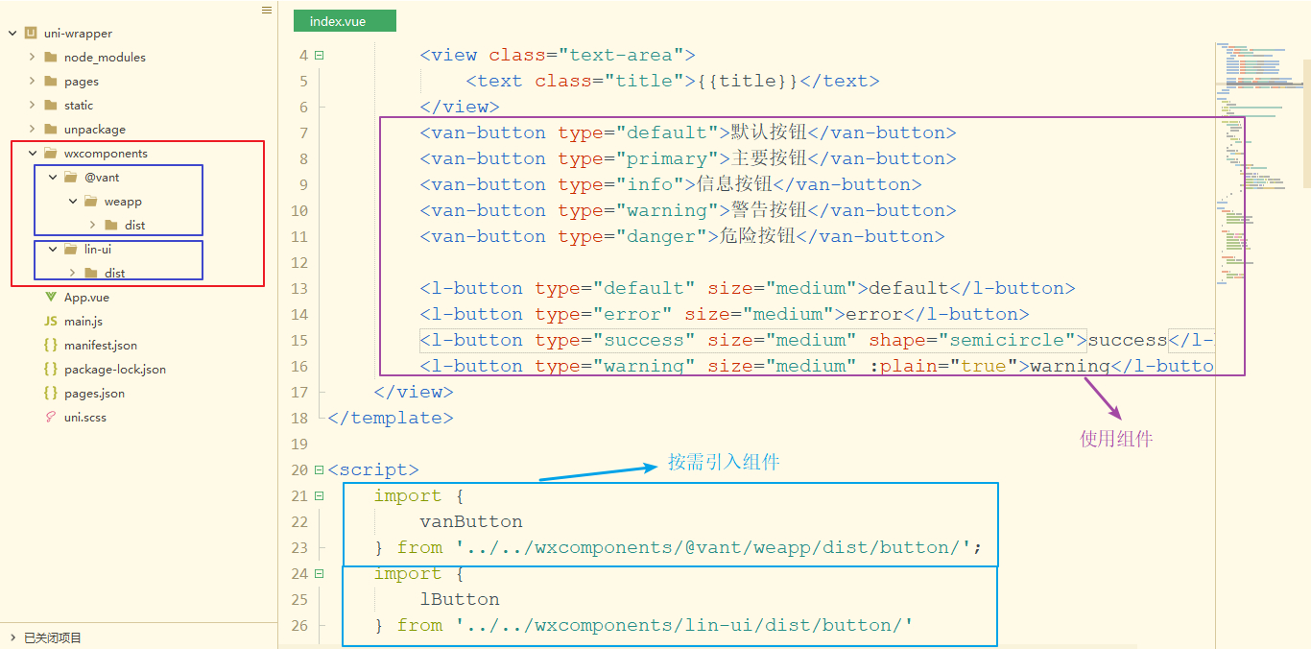Expand the pages folder arrow

click(32, 81)
